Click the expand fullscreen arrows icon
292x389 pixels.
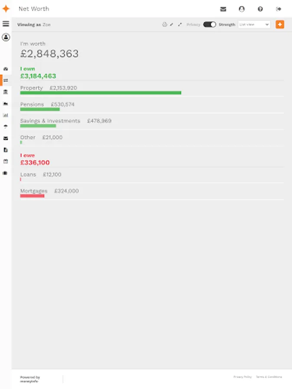(x=180, y=25)
